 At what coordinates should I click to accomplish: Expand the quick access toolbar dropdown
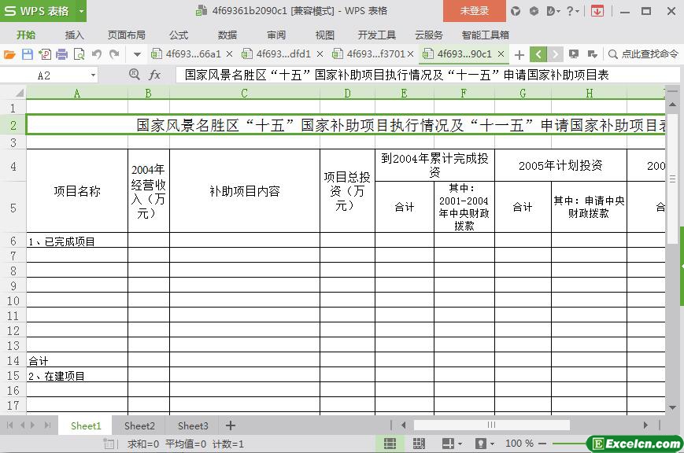click(x=137, y=54)
